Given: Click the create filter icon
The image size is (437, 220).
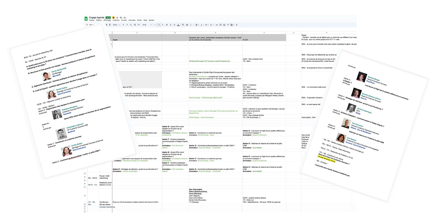Looking at the screenshot, I should tap(228, 25).
